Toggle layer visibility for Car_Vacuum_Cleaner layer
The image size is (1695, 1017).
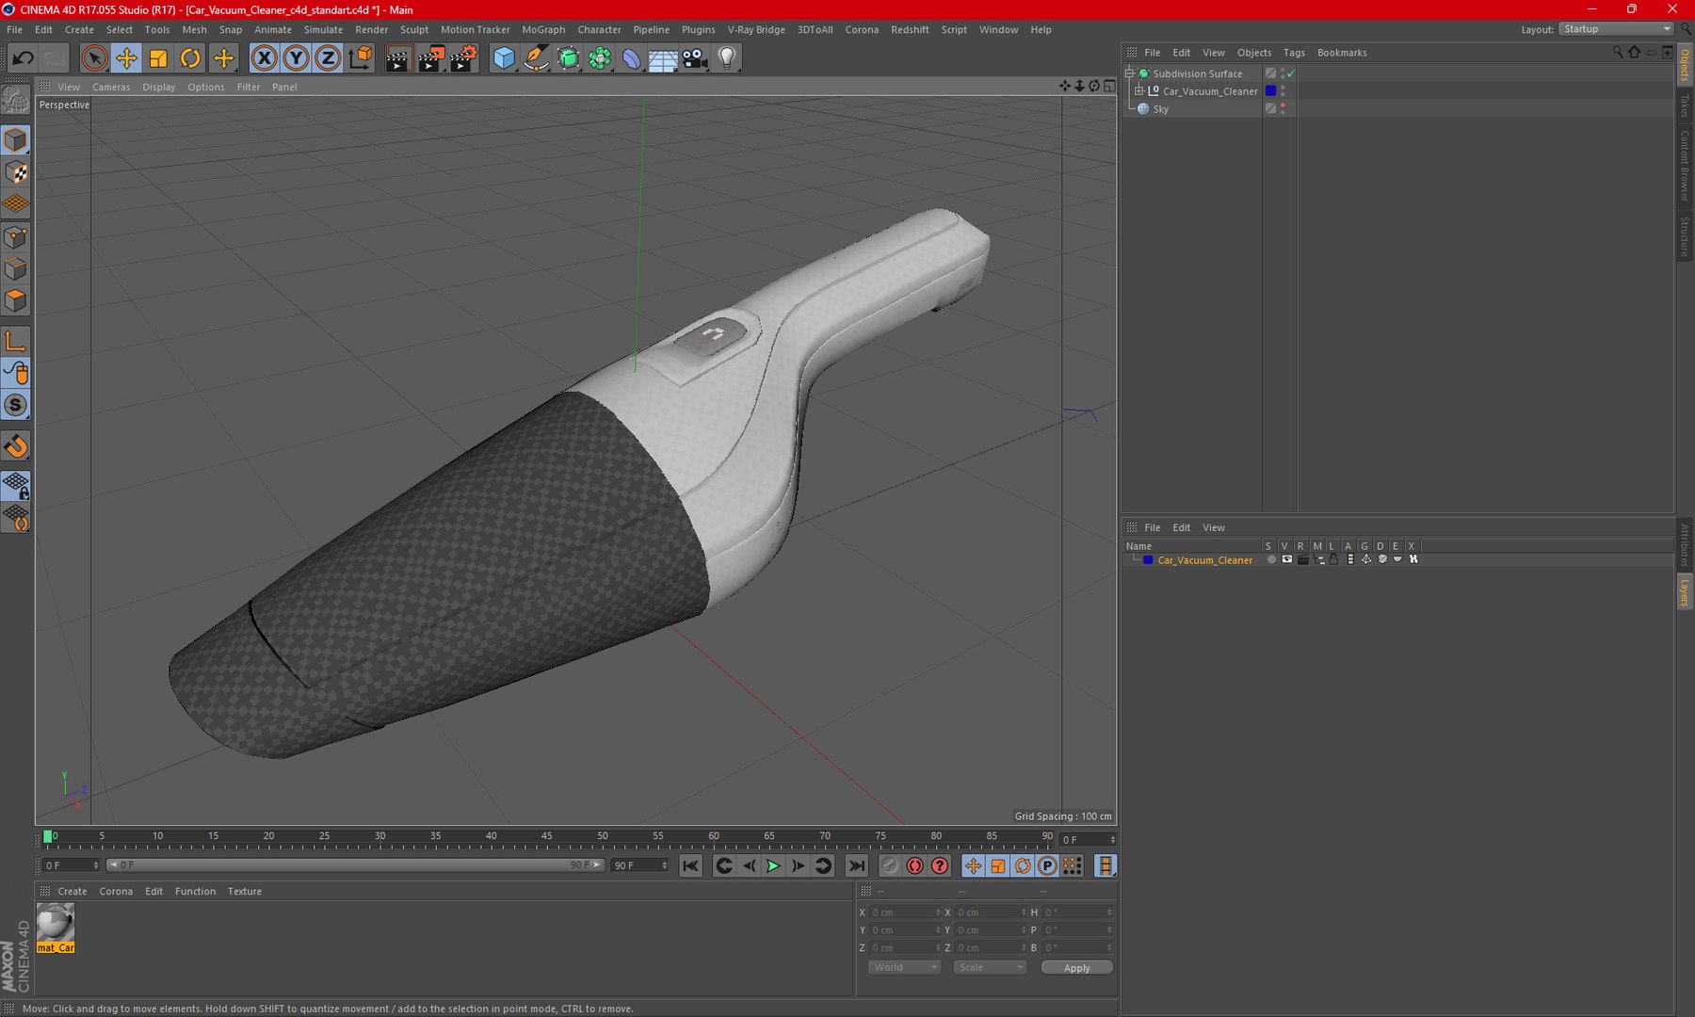[x=1287, y=559]
